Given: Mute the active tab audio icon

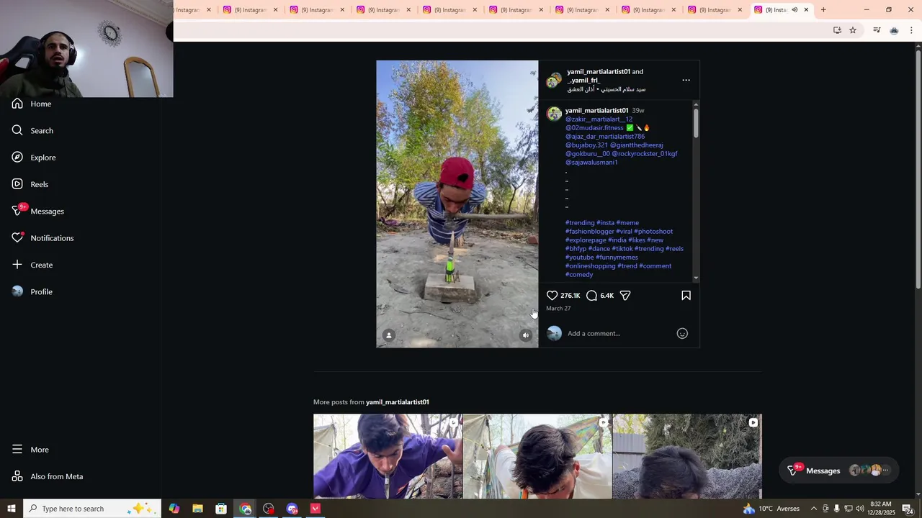Looking at the screenshot, I should (x=795, y=10).
